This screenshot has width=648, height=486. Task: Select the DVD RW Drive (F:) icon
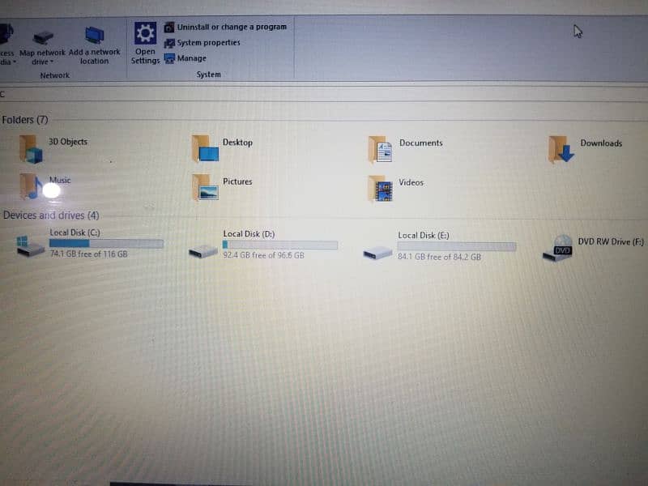[x=558, y=248]
